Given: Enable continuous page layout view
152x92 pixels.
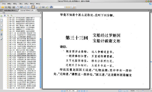Looking at the screenshot, I should click(x=122, y=91).
